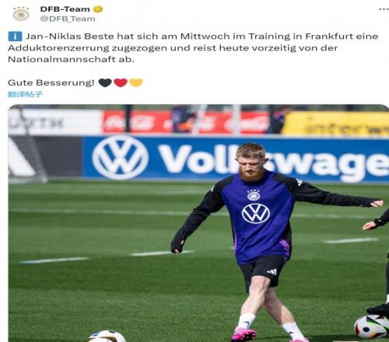The height and width of the screenshot is (342, 389).
Task: Click the red Coca-Cola banner
Action: [186, 122]
